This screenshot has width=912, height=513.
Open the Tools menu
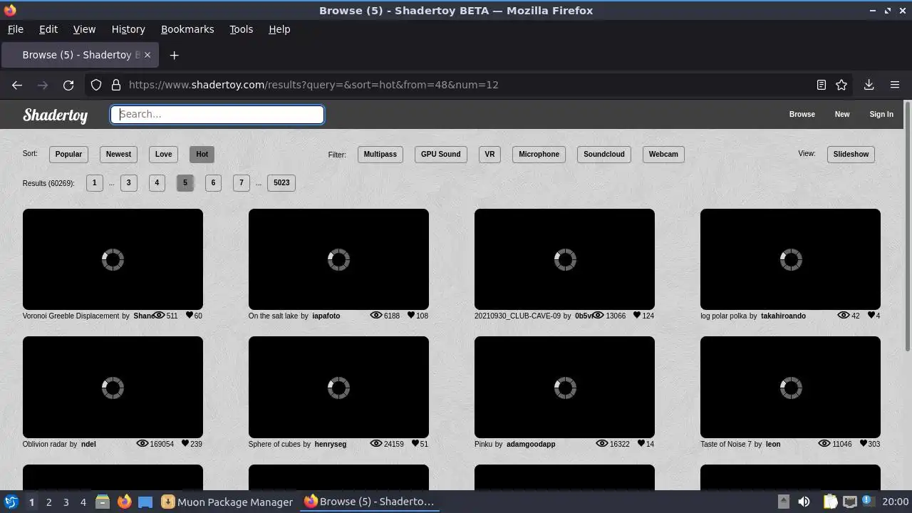pos(241,29)
